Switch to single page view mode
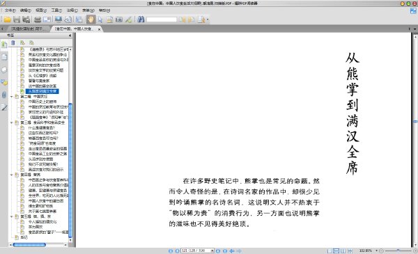This screenshot has width=418, height=254. click(x=330, y=251)
